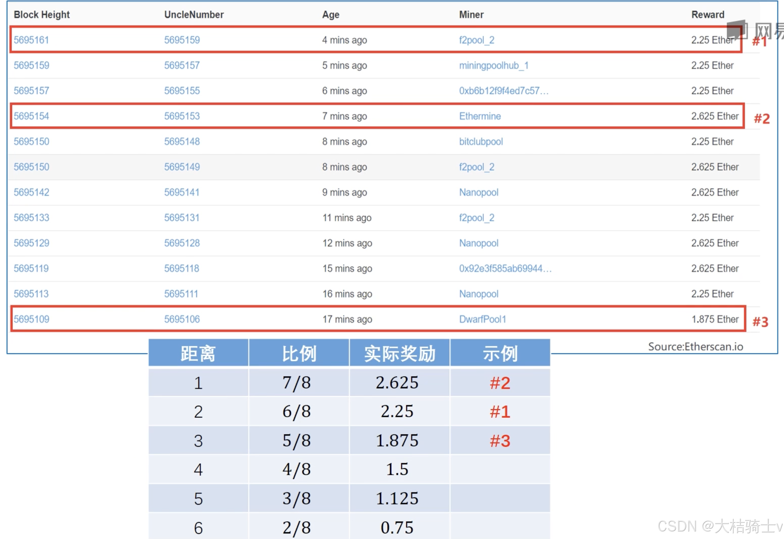Click the Block Height column header

42,14
